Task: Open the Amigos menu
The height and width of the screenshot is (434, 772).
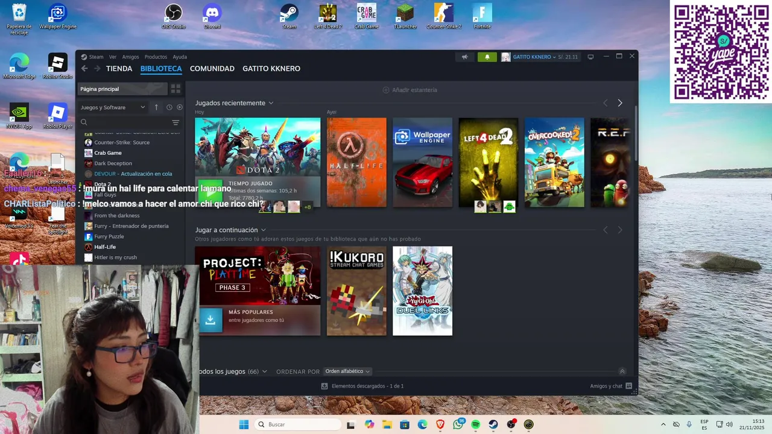Action: pyautogui.click(x=130, y=57)
